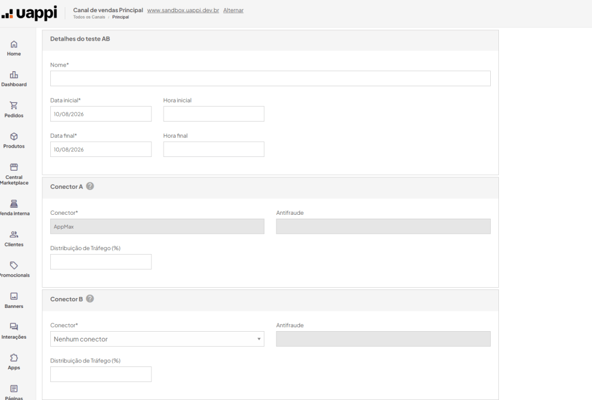Focus Conector A traffic distribution field
The width and height of the screenshot is (592, 400).
click(x=101, y=262)
